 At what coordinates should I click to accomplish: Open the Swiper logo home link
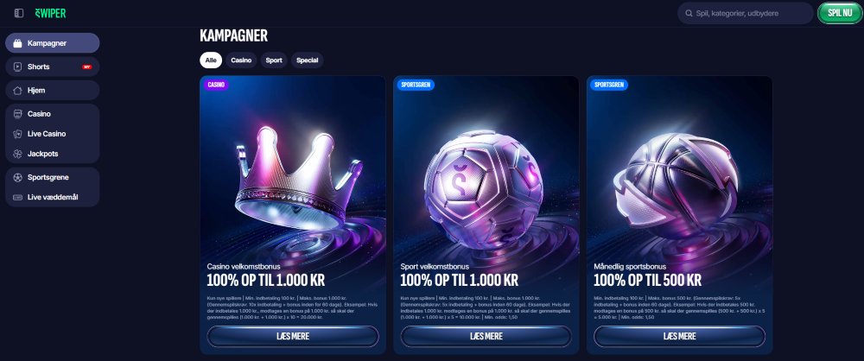(x=50, y=13)
